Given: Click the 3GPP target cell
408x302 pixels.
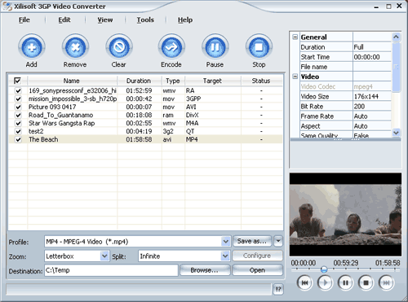Looking at the screenshot, I should point(193,98).
